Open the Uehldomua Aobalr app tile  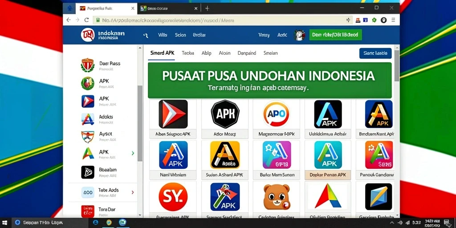point(328,119)
